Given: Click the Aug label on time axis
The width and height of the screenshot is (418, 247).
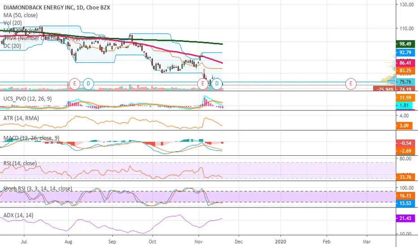Looking at the screenshot, I should point(69,242).
